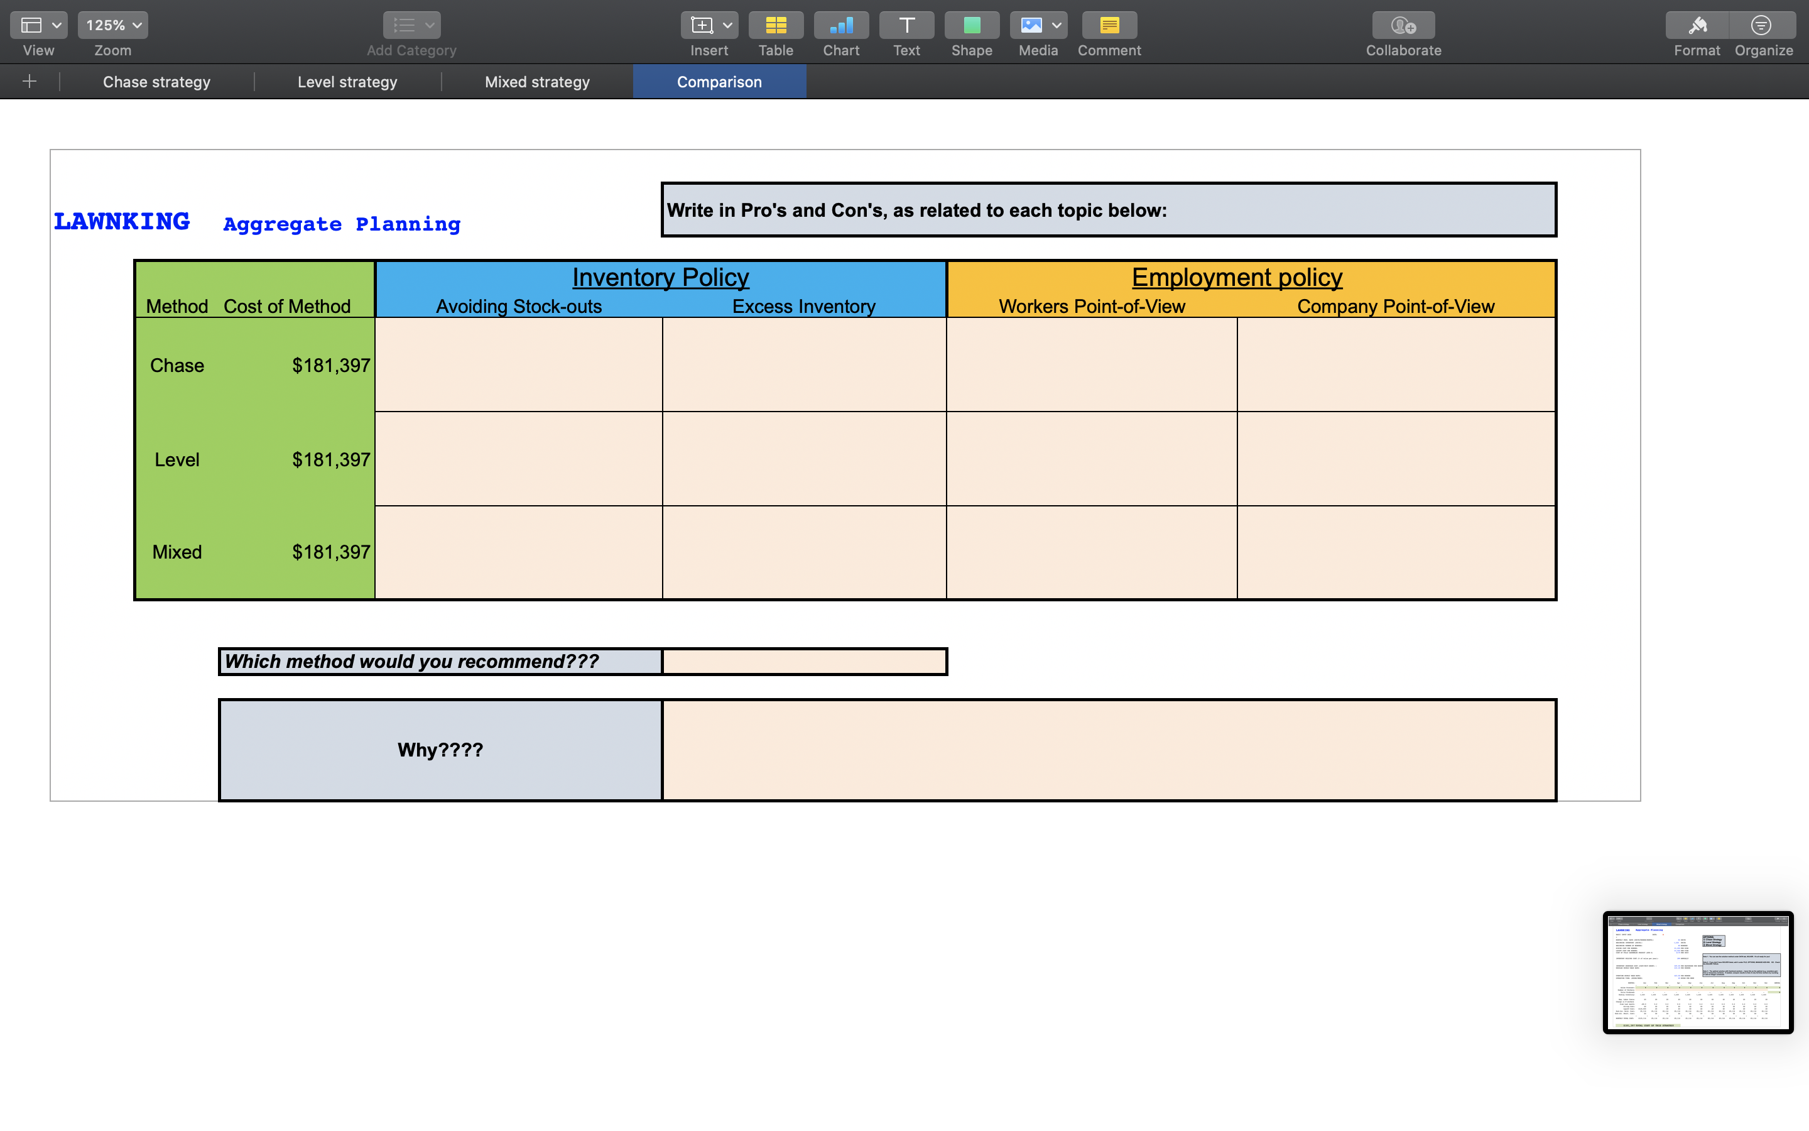Add a comment
The width and height of the screenshot is (1809, 1131).
[x=1109, y=25]
